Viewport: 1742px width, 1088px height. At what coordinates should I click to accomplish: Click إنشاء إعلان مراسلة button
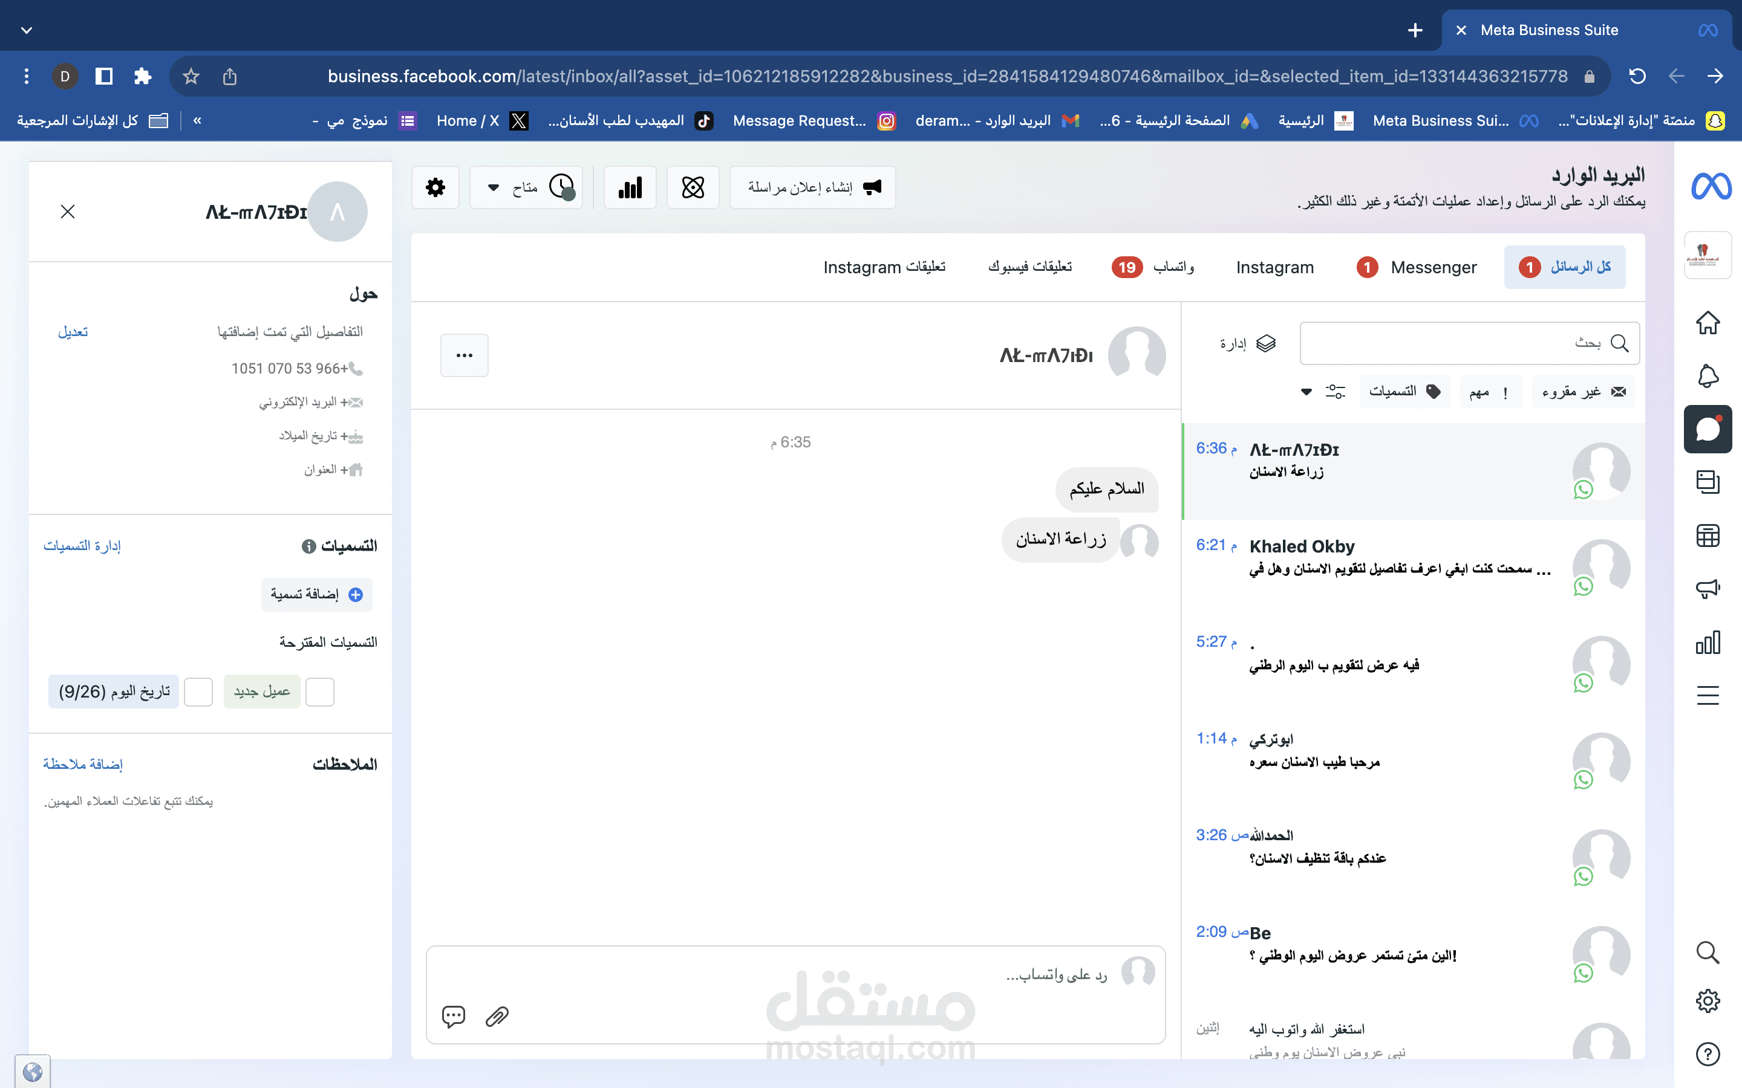pos(813,188)
